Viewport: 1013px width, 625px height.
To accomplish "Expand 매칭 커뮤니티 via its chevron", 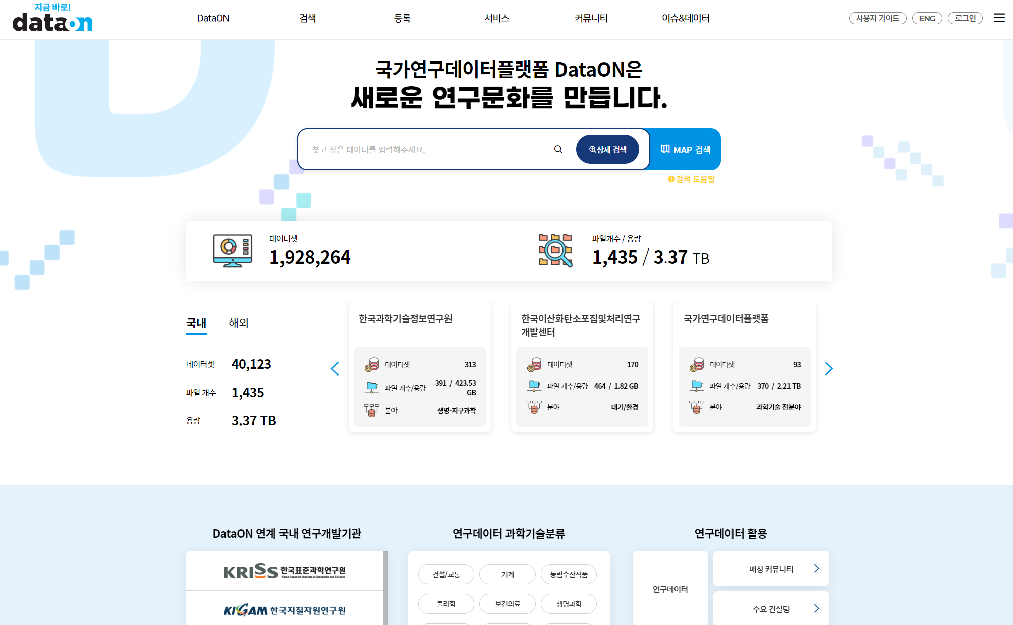I will (x=816, y=568).
